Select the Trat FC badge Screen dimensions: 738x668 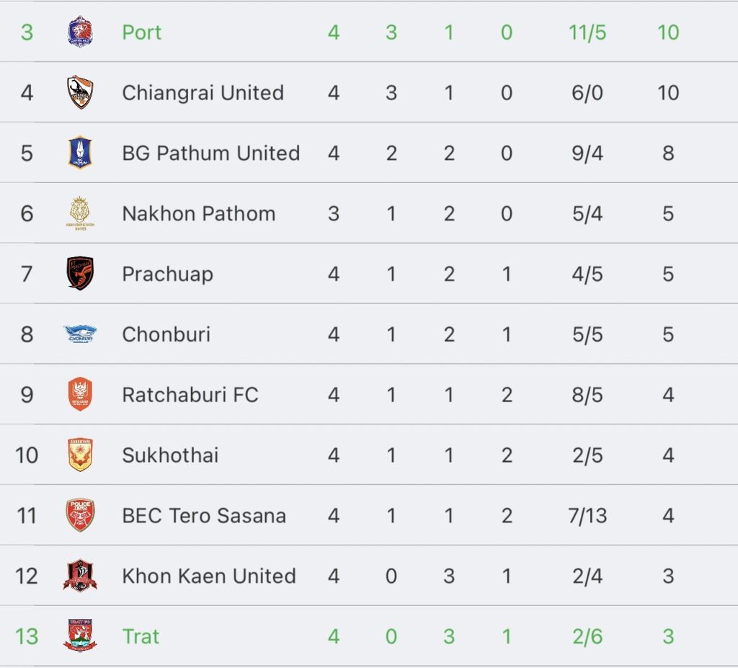tap(80, 636)
